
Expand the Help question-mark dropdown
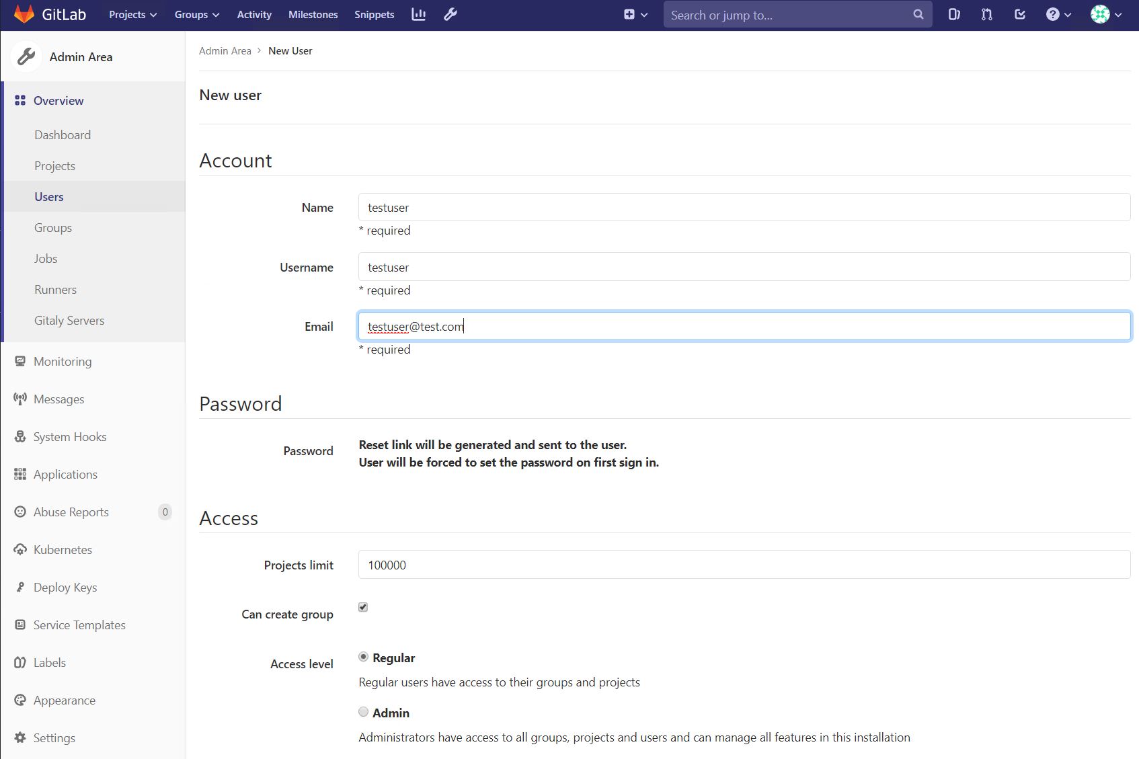(1057, 14)
